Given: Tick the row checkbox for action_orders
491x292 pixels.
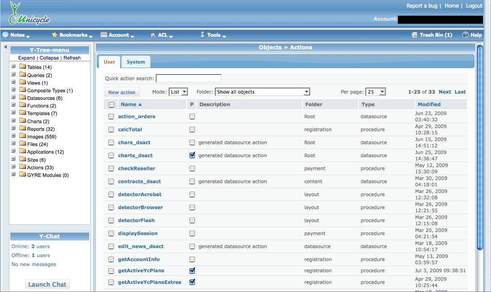Looking at the screenshot, I should coord(111,116).
